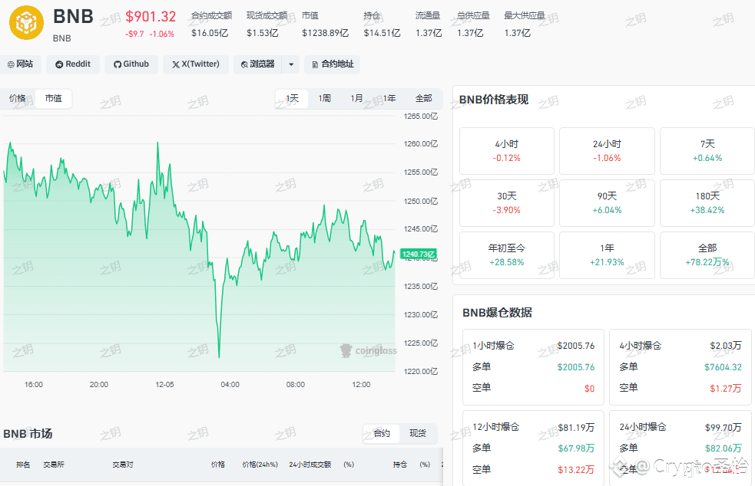The height and width of the screenshot is (486, 755).
Task: Open the 浏览器 explorer button
Action: click(258, 64)
